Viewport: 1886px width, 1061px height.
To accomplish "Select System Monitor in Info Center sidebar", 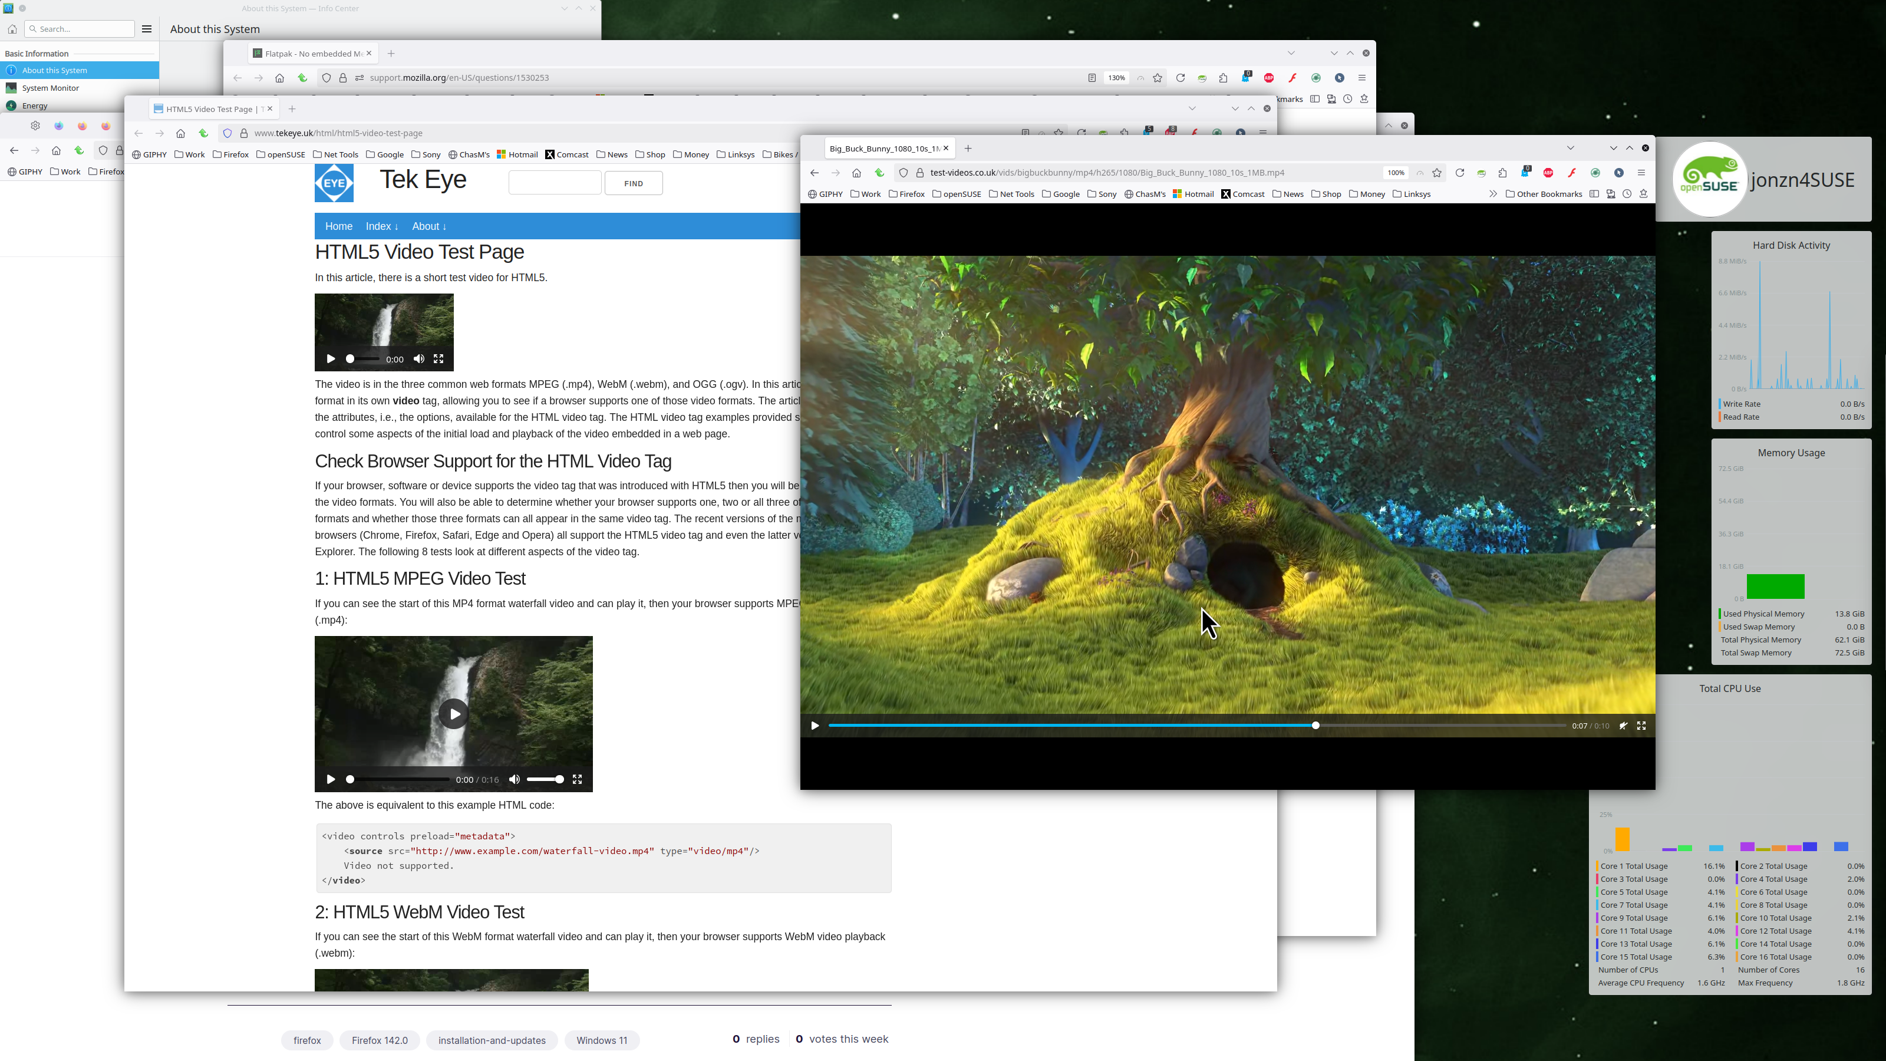I will click(x=51, y=88).
